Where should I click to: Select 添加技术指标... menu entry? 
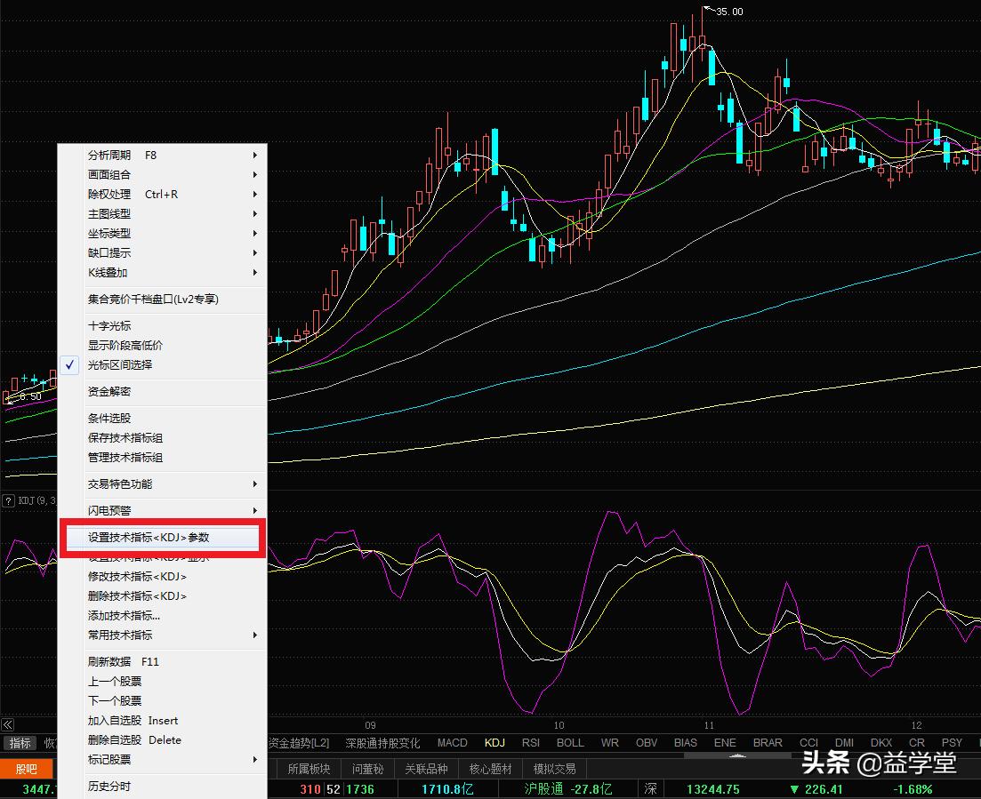click(124, 615)
